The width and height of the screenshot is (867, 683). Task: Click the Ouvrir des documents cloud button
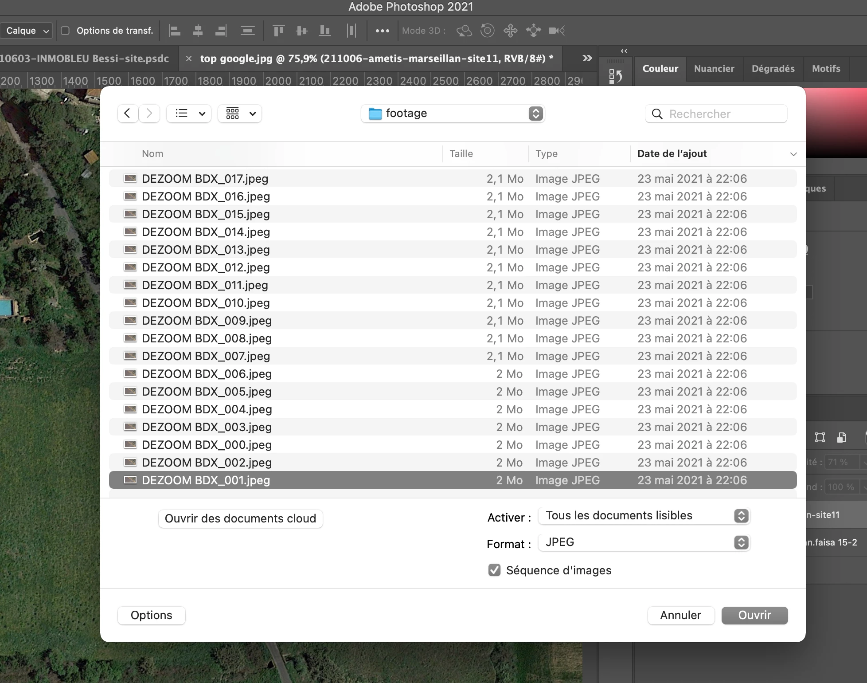click(240, 518)
